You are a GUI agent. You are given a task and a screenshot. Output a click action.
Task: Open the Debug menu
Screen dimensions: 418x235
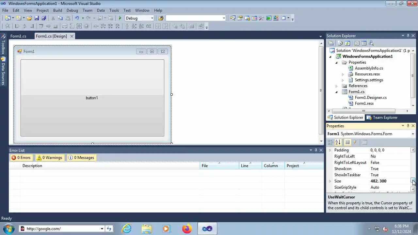72,10
